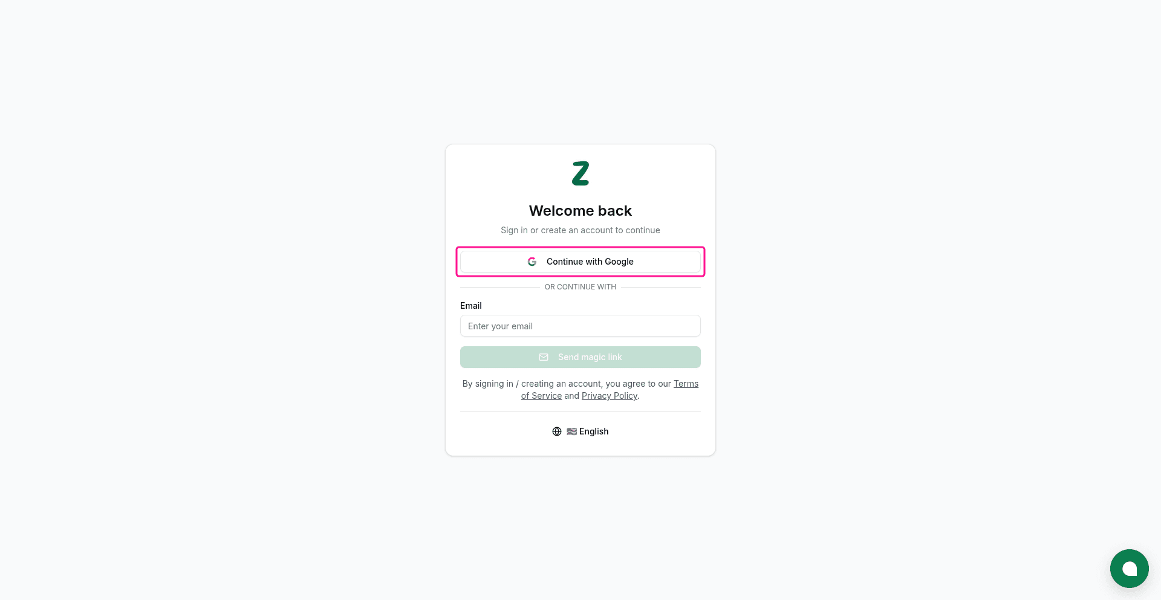Screen dimensions: 1161x600
Task: Click the Email field label
Action: (x=470, y=305)
